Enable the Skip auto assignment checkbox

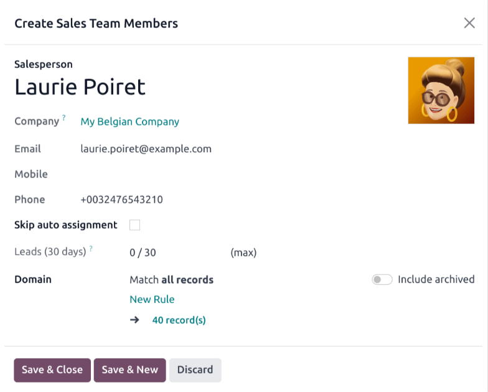134,225
